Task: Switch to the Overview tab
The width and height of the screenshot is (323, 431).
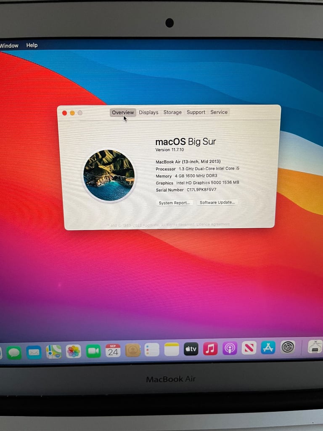Action: pos(123,112)
